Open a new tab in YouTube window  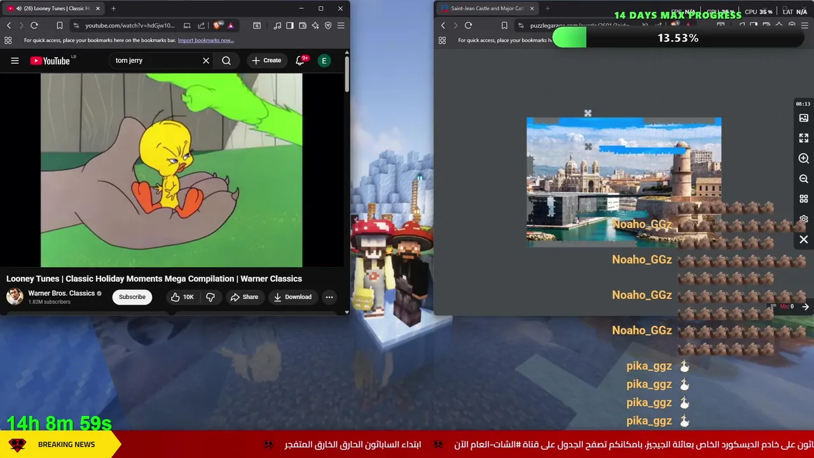click(x=113, y=8)
